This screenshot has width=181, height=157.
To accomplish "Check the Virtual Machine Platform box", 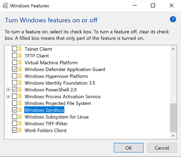I will 15,63.
